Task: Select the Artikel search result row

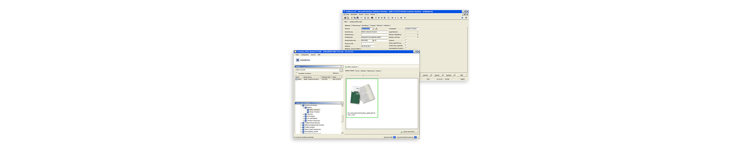Action: click(319, 79)
